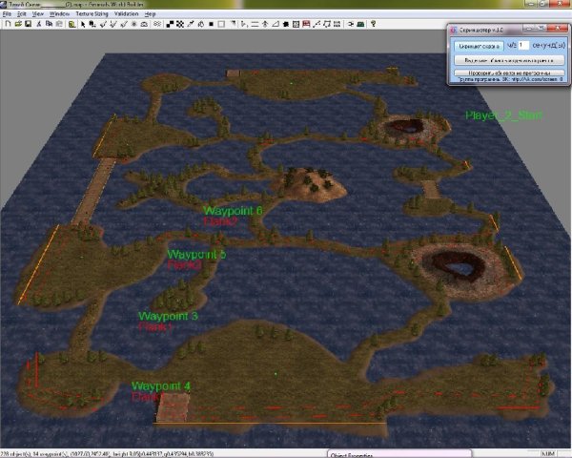572x458 pixels.
Task: Click the New map toolbar icon
Action: tap(5, 24)
